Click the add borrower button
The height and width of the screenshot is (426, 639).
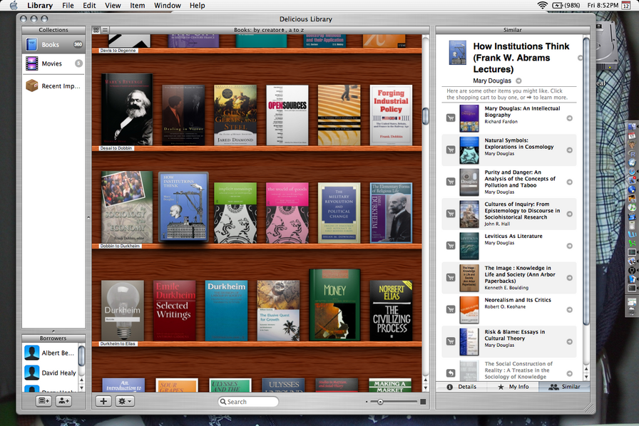click(63, 402)
